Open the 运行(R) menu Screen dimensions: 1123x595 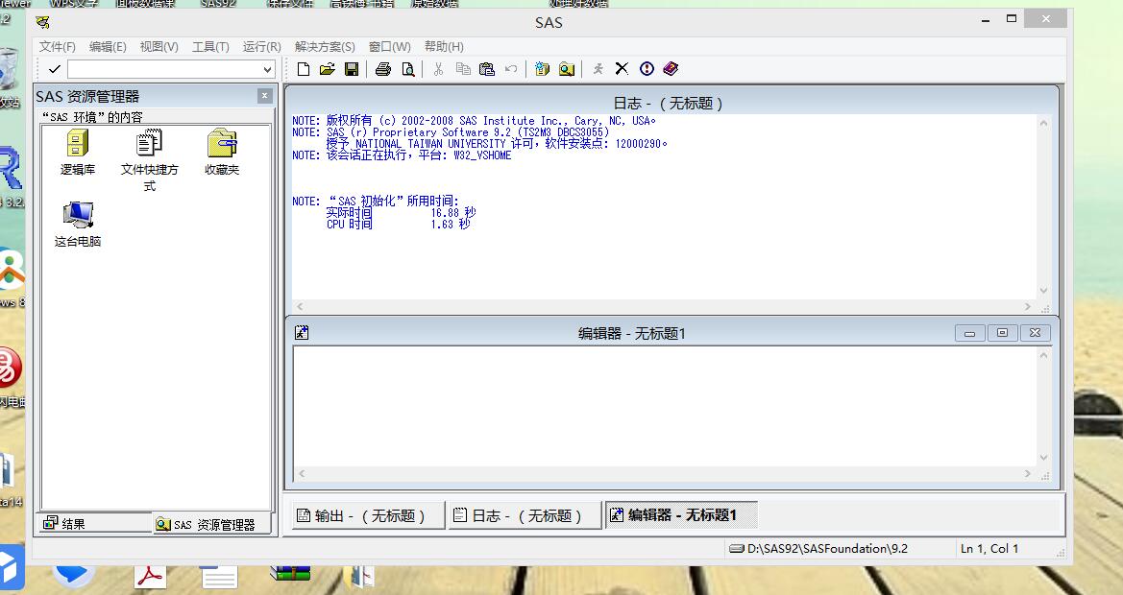261,46
